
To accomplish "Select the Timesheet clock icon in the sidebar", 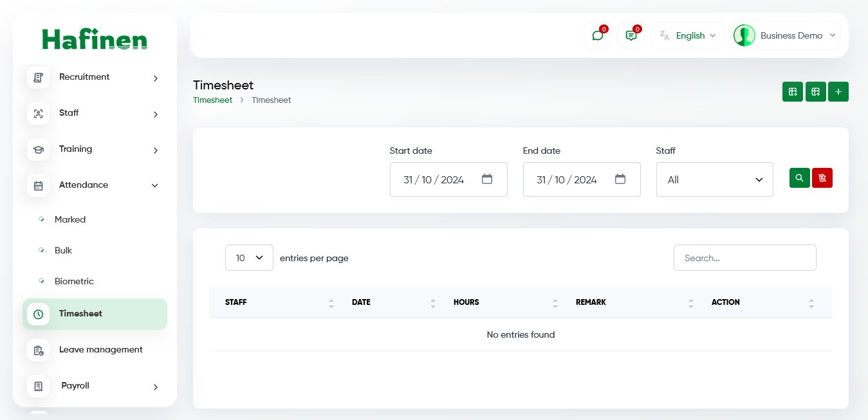I will (38, 314).
